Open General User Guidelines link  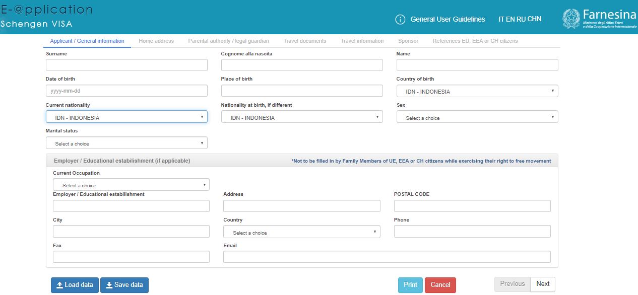448,19
